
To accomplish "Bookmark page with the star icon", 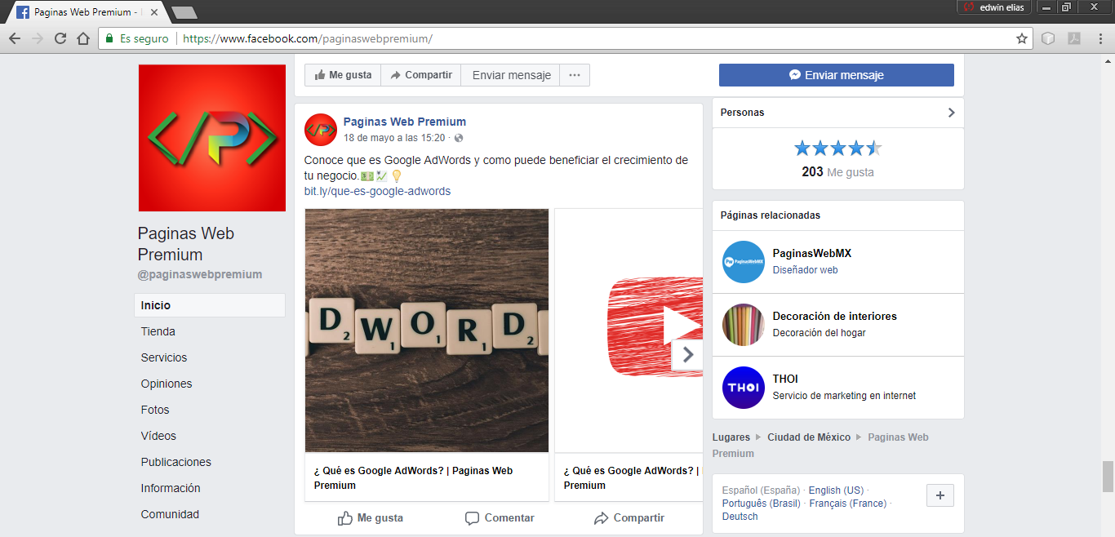I will click(1021, 38).
